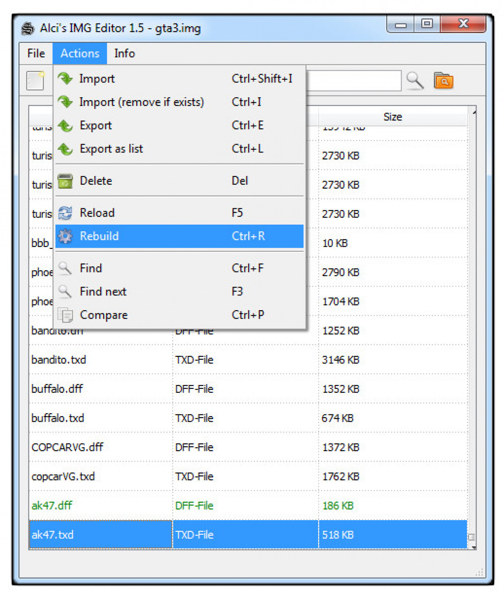Image resolution: width=503 pixels, height=596 pixels.
Task: Click the toolbar search magnifier icon
Action: [415, 80]
